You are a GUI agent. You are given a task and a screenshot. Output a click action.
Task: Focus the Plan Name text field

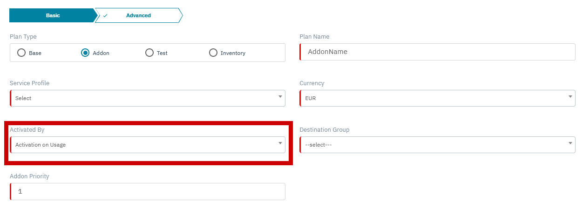[x=437, y=52]
